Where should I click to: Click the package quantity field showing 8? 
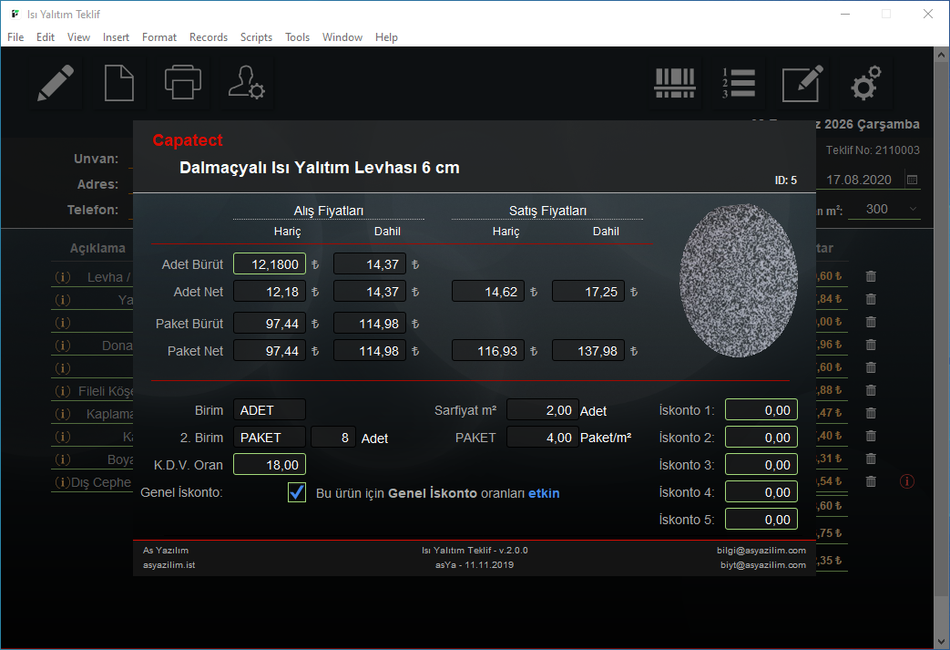(x=333, y=438)
